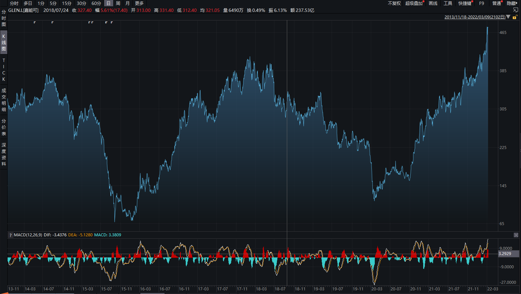Click MACD: 3.3809 indicator value
The width and height of the screenshot is (521, 294).
pos(108,235)
